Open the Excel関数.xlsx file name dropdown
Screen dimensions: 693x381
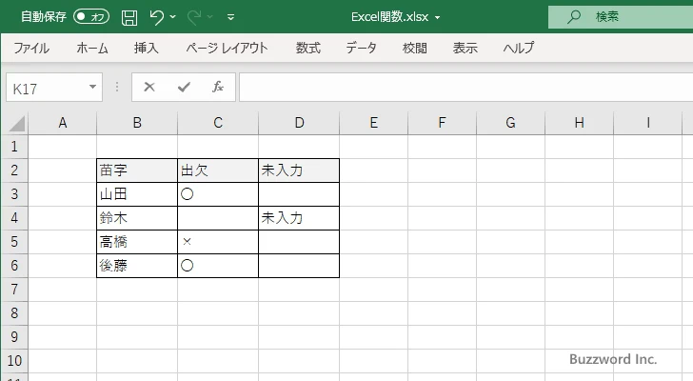(438, 18)
